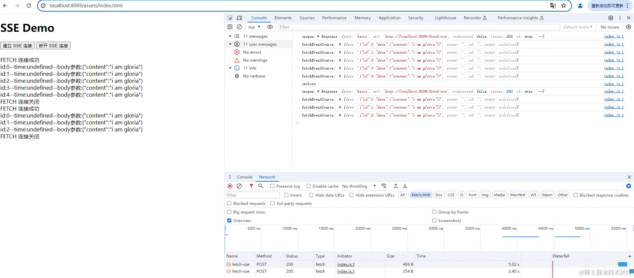Clear the console with the ban icon
The height and width of the screenshot is (278, 634).
[239, 27]
